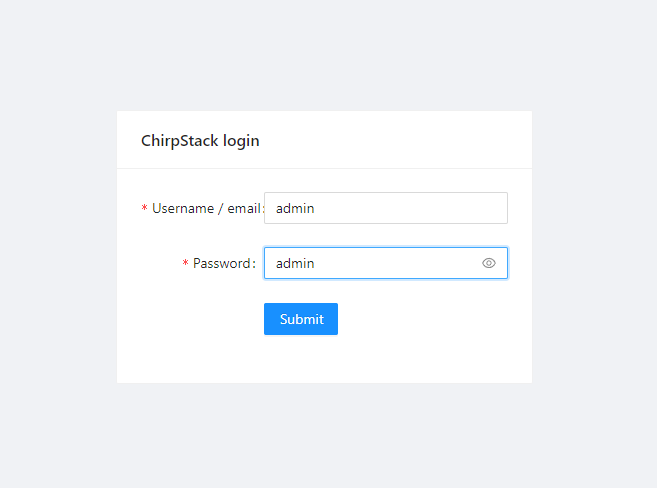This screenshot has width=657, height=488.
Task: Show the password using the eye icon
Action: tap(489, 263)
